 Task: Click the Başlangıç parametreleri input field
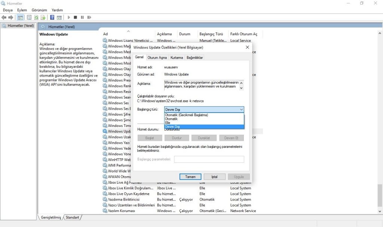tap(209, 159)
